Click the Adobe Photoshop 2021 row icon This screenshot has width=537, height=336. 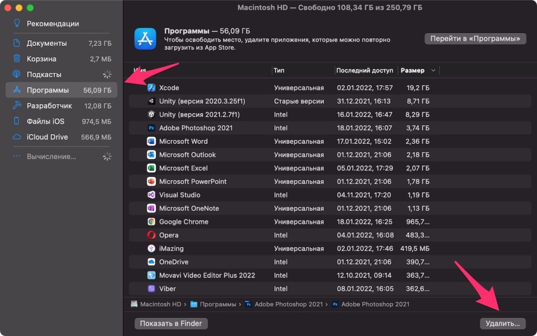tap(152, 128)
